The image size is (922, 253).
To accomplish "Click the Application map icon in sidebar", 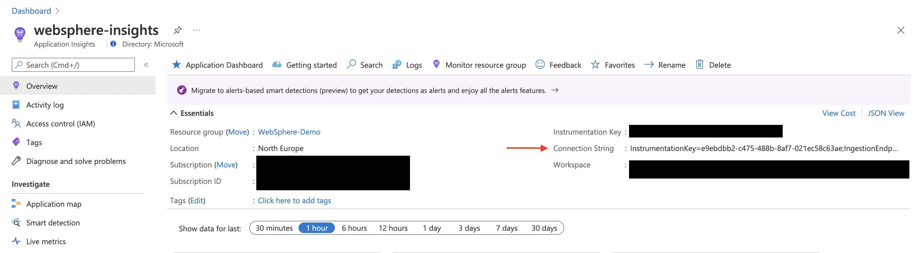I will tap(16, 204).
